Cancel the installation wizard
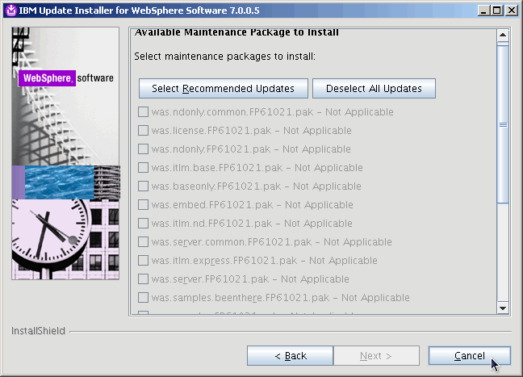Viewport: 523px width, 377px height. (469, 355)
